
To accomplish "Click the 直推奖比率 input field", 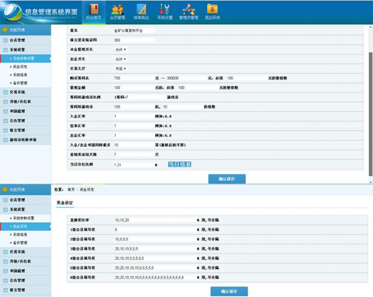I will point(155,220).
